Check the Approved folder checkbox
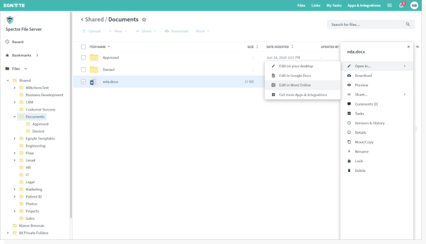 pyautogui.click(x=83, y=58)
